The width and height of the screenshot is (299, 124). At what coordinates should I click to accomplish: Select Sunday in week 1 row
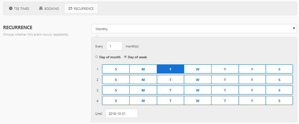pyautogui.click(x=116, y=69)
